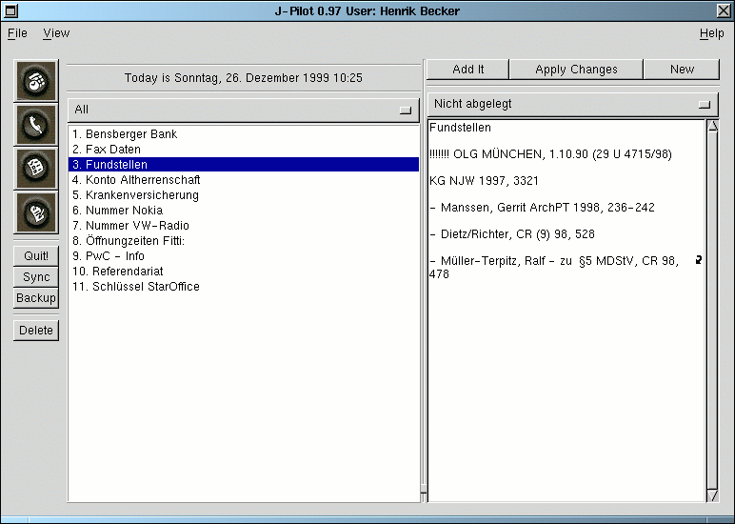Click the memo text scrollbar down arrow
Viewport: 735px width, 524px height.
[x=712, y=494]
